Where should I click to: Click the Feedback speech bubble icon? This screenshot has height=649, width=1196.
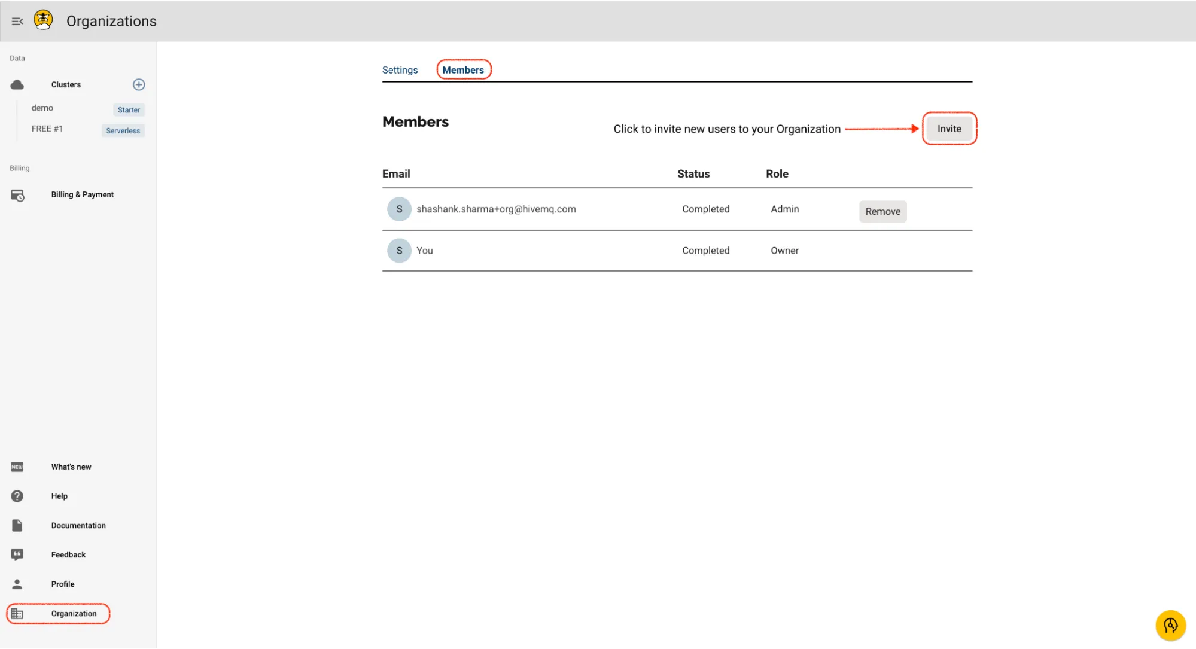point(17,554)
